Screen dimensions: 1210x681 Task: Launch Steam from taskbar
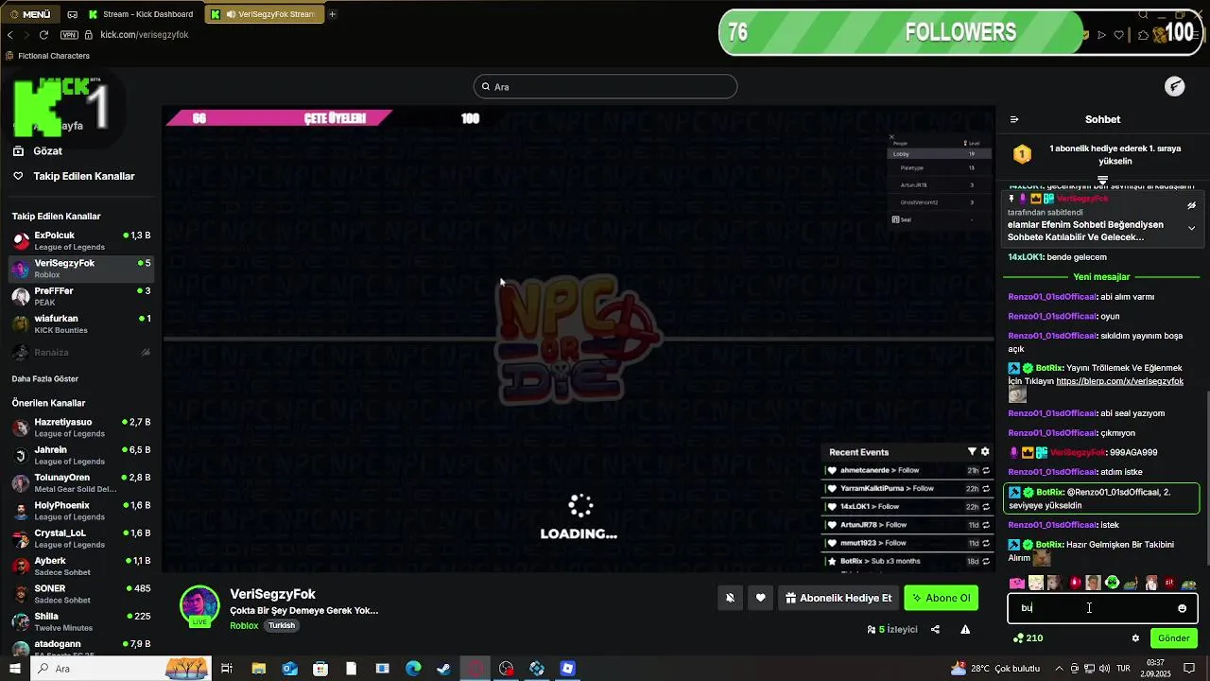(443, 669)
